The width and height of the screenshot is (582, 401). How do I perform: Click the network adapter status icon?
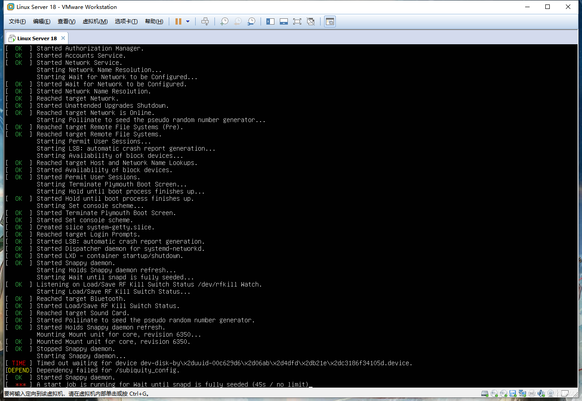point(522,393)
